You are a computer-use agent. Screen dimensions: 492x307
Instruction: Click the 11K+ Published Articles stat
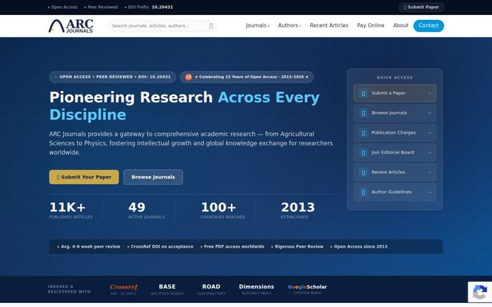[70, 210]
